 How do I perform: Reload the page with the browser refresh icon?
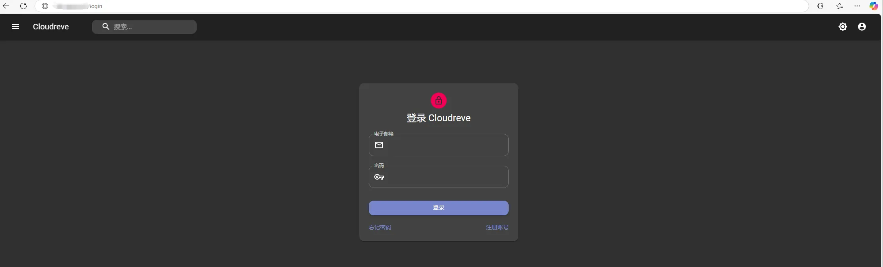coord(23,6)
